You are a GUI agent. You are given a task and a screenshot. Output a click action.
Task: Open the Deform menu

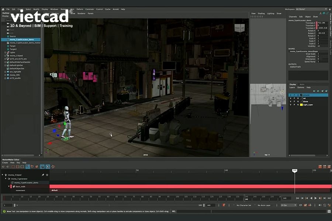[x=80, y=9]
